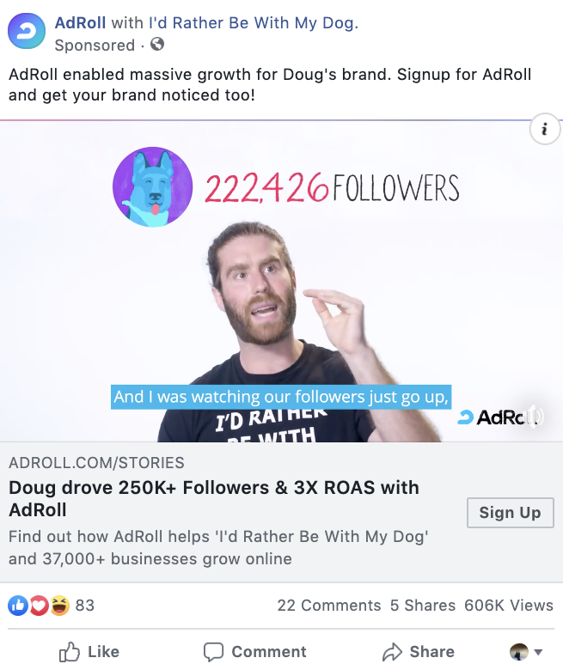Open the reactions count of 83
Image resolution: width=563 pixels, height=670 pixels.
click(x=84, y=606)
